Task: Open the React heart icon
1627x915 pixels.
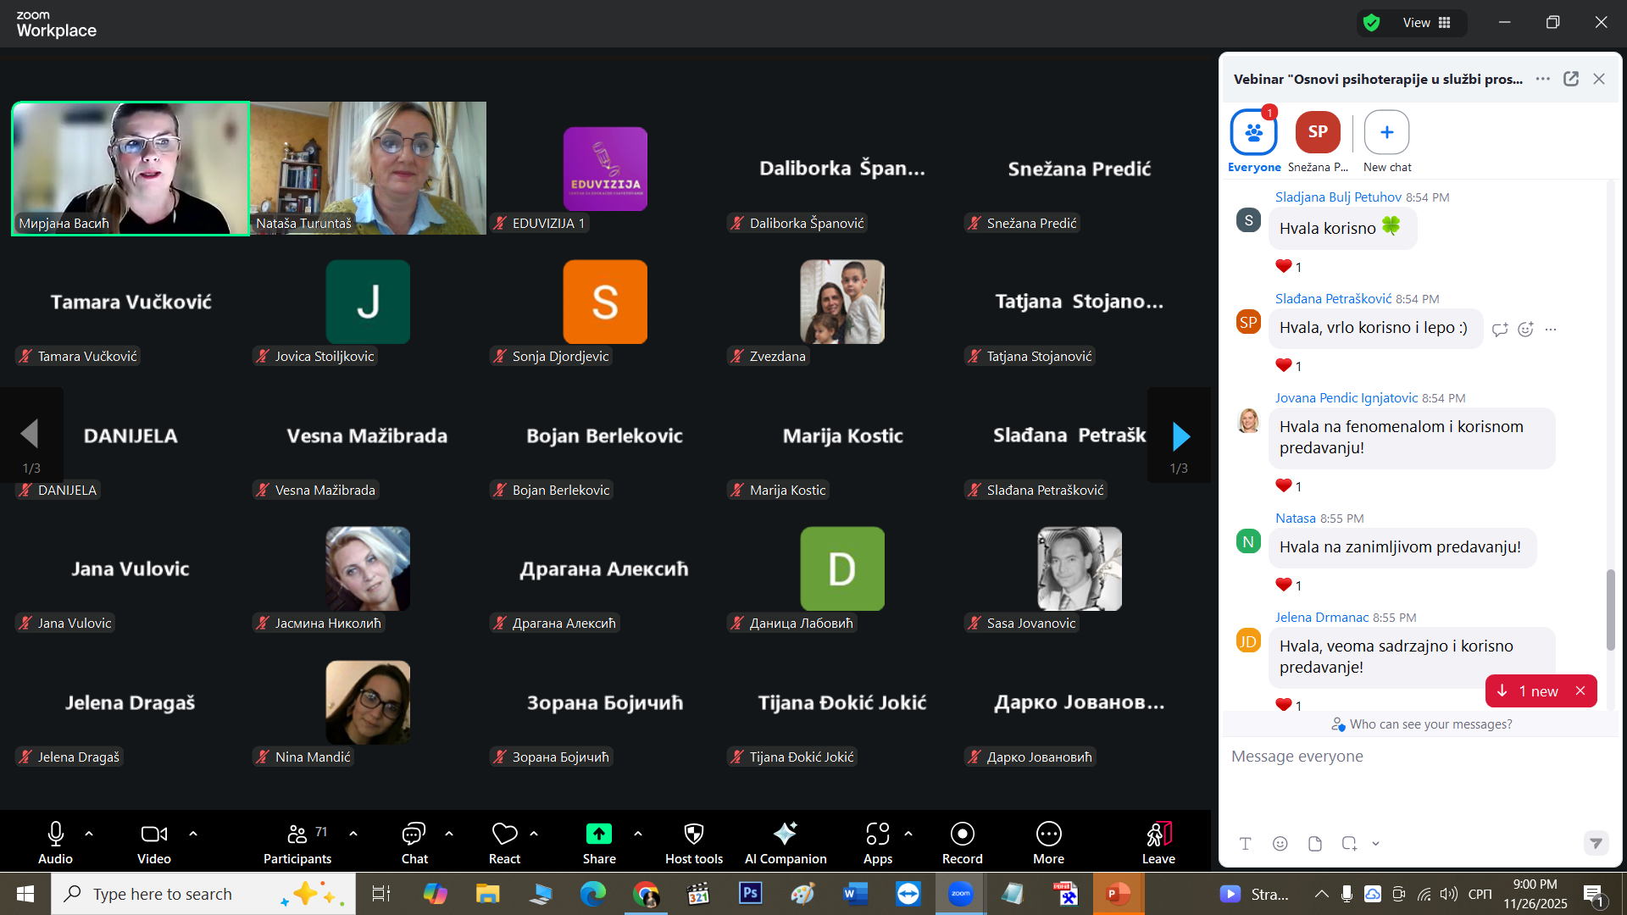Action: 504,835
